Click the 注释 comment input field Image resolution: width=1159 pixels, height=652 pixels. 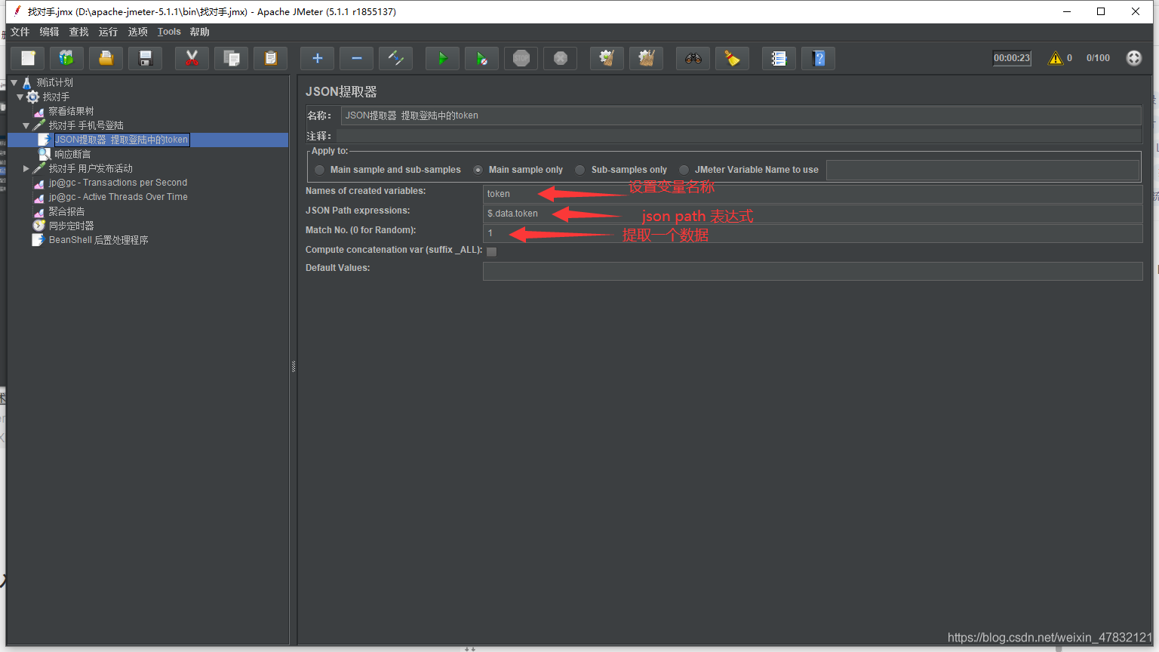pos(739,136)
